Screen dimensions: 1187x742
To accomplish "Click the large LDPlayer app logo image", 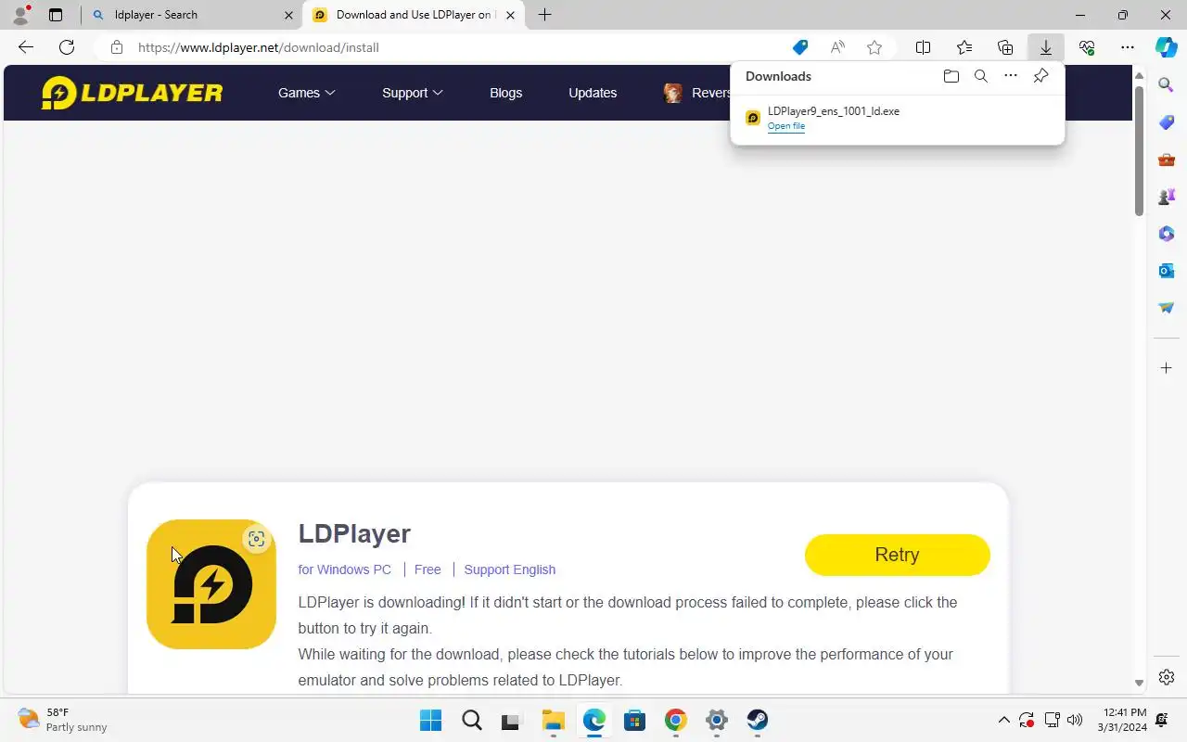I will pyautogui.click(x=211, y=584).
